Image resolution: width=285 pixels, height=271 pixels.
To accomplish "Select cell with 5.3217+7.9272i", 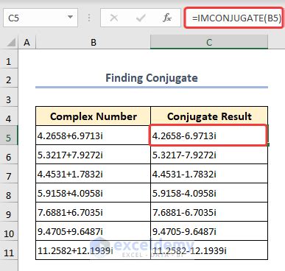I will click(93, 155).
